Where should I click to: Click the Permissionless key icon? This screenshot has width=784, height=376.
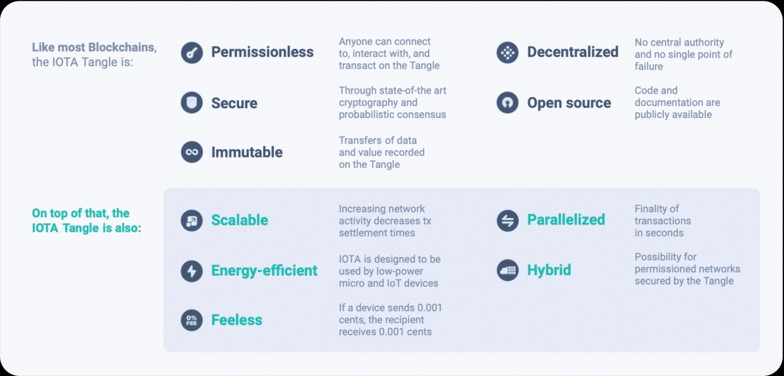click(192, 53)
